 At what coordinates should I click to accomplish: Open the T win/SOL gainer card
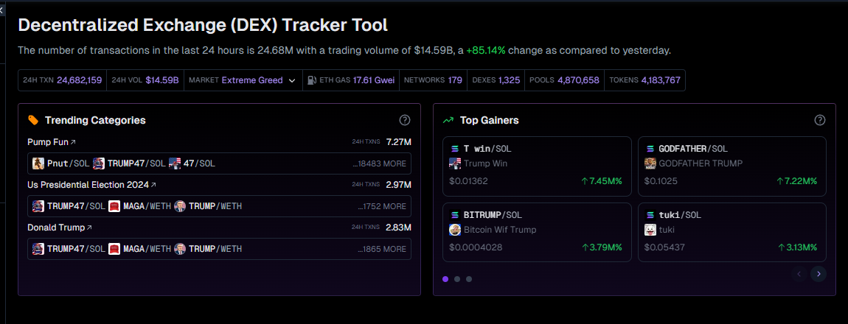coord(537,166)
